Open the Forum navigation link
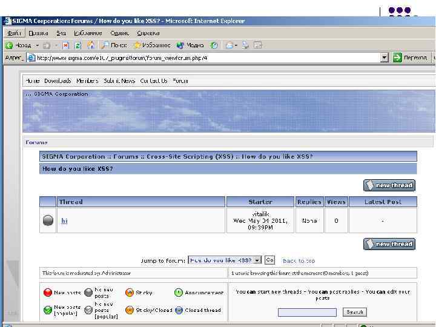Screen dimensions: 436x327 (180, 81)
